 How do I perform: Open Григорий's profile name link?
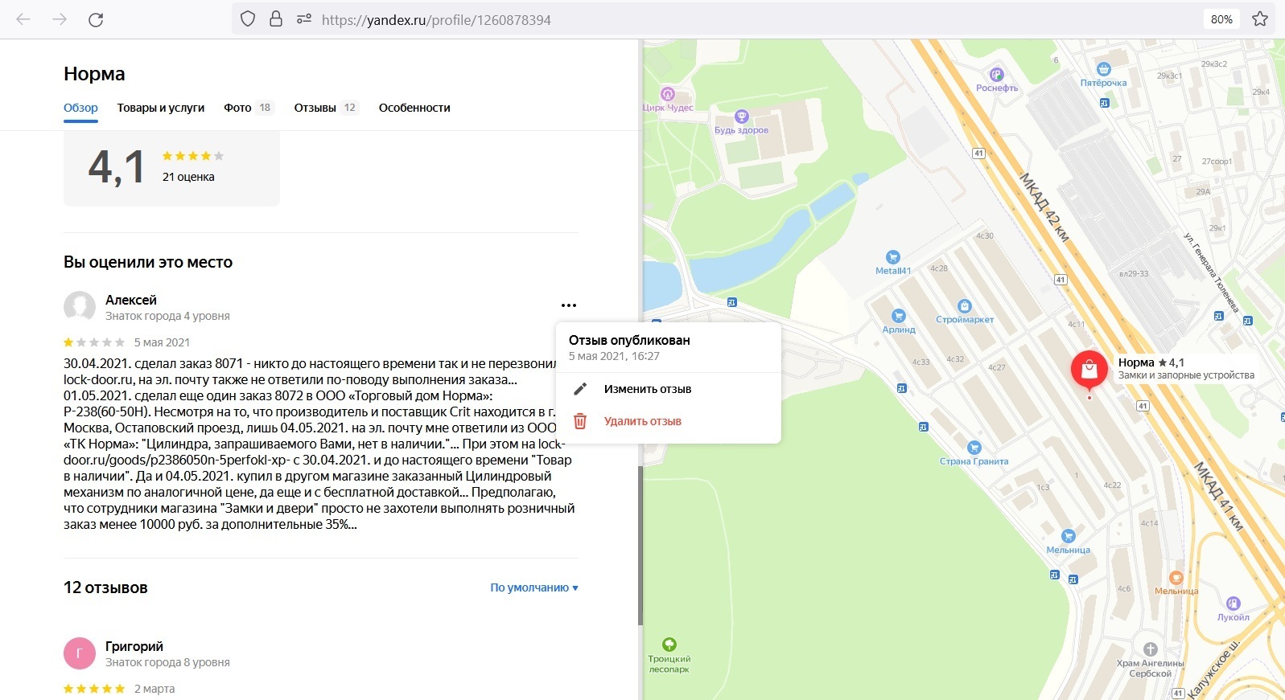134,646
